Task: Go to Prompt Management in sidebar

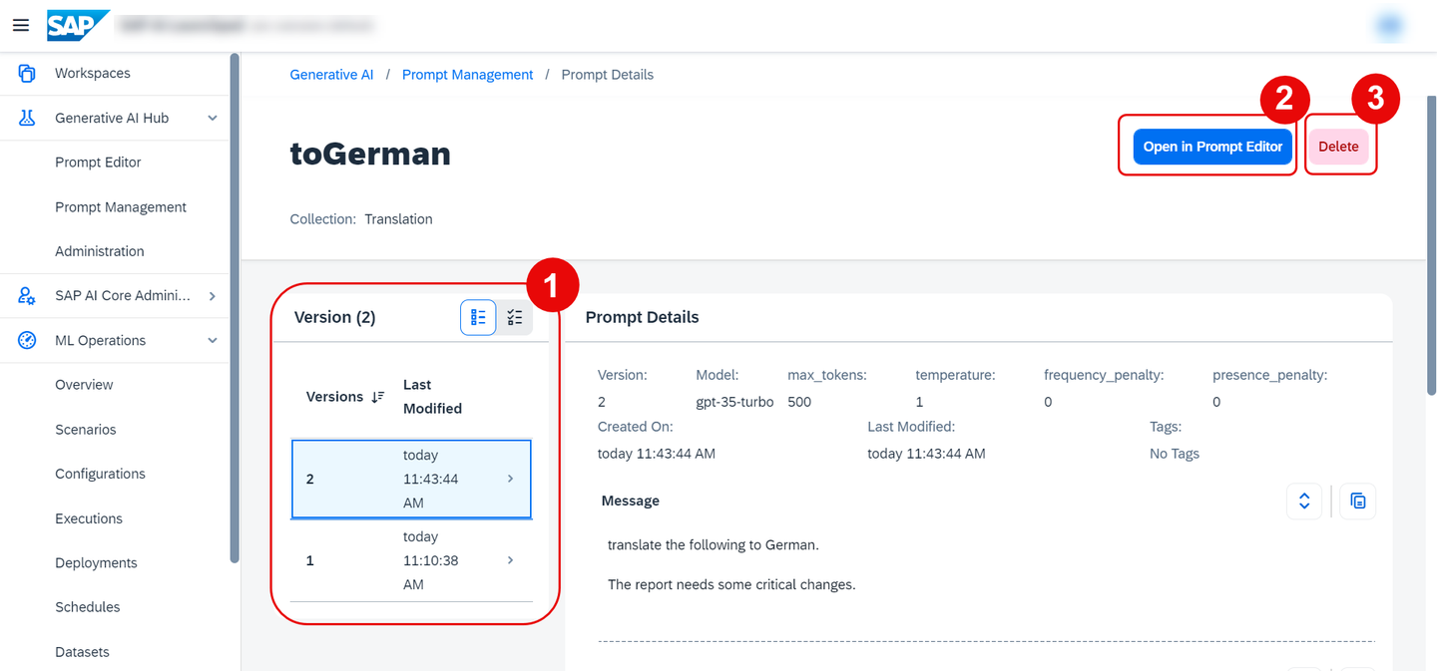Action: [x=121, y=207]
